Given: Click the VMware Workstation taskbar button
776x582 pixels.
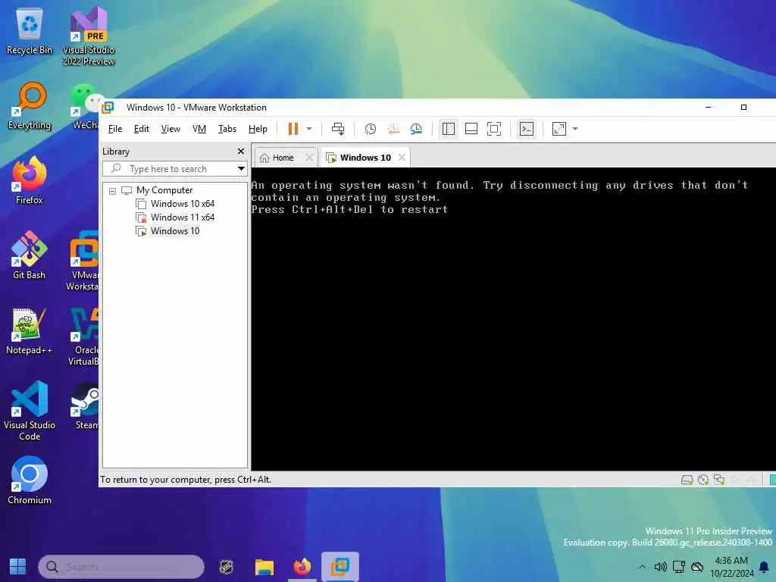Looking at the screenshot, I should [x=340, y=567].
